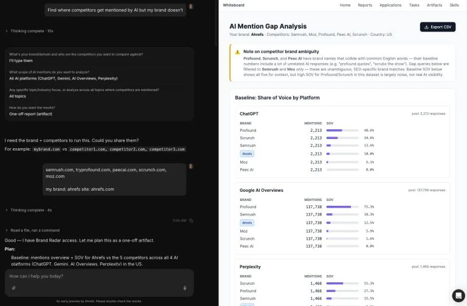Click the avatar beside the semrush.com message
This screenshot has height=306, width=467.
(x=191, y=166)
